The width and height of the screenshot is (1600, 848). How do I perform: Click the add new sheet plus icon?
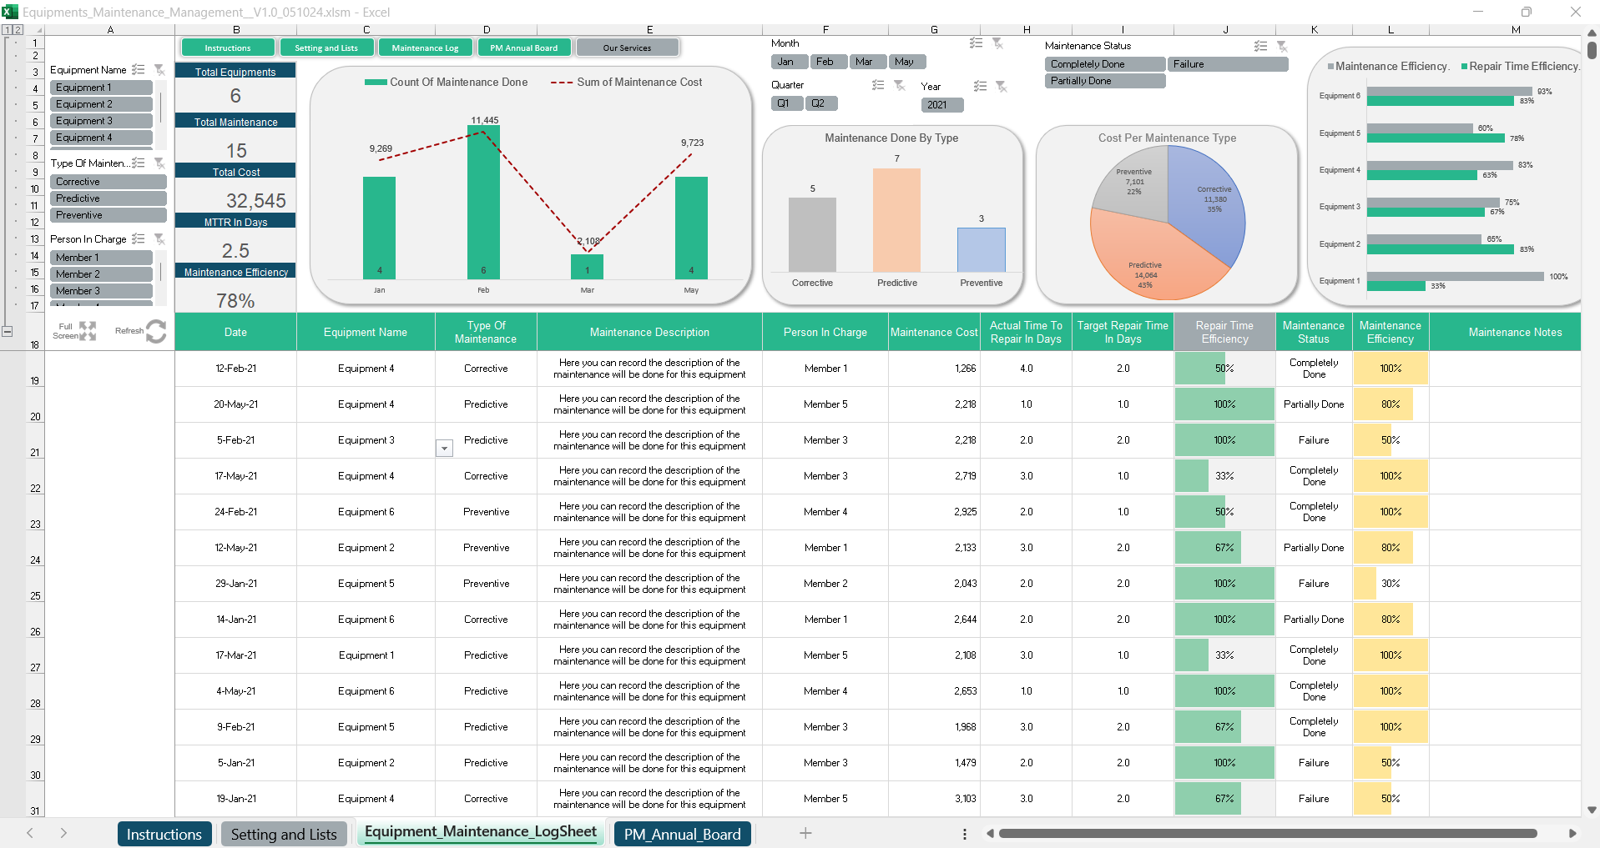click(x=805, y=833)
